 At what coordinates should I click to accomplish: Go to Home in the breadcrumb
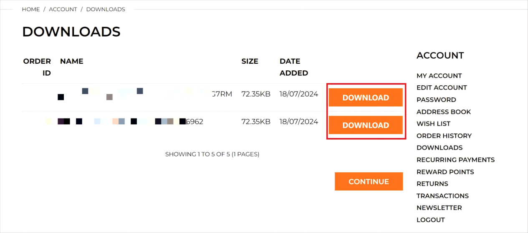pyautogui.click(x=31, y=9)
